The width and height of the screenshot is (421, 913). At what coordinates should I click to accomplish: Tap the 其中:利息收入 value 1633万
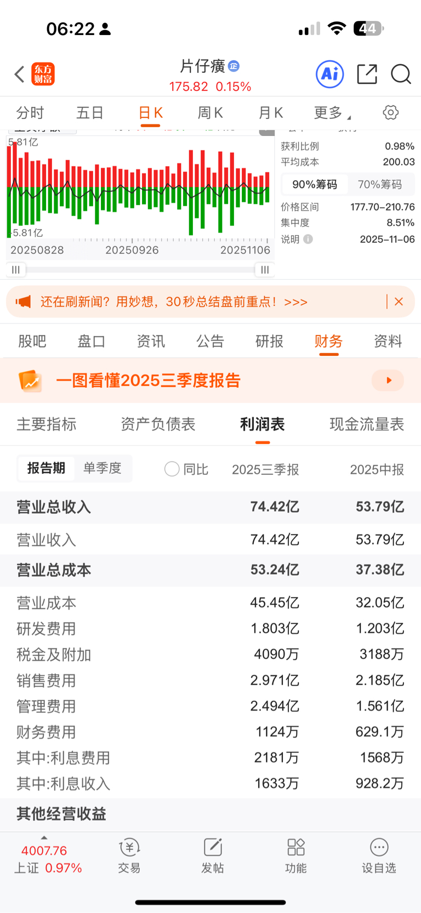click(x=277, y=783)
